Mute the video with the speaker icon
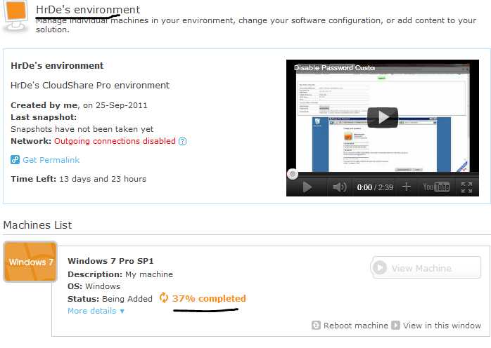 [x=340, y=187]
